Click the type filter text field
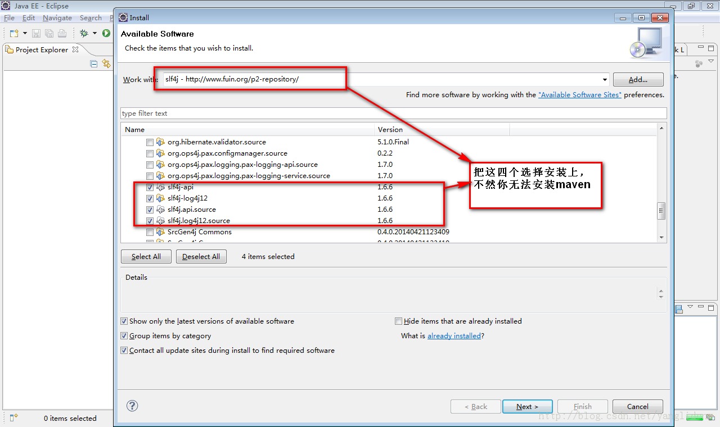 click(393, 113)
